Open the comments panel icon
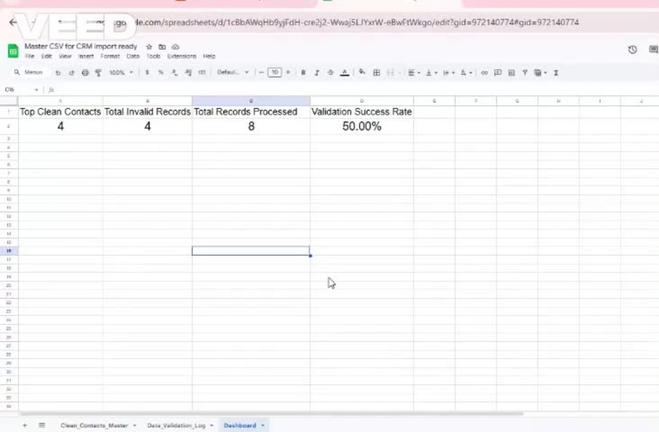This screenshot has height=432, width=659. [653, 49]
